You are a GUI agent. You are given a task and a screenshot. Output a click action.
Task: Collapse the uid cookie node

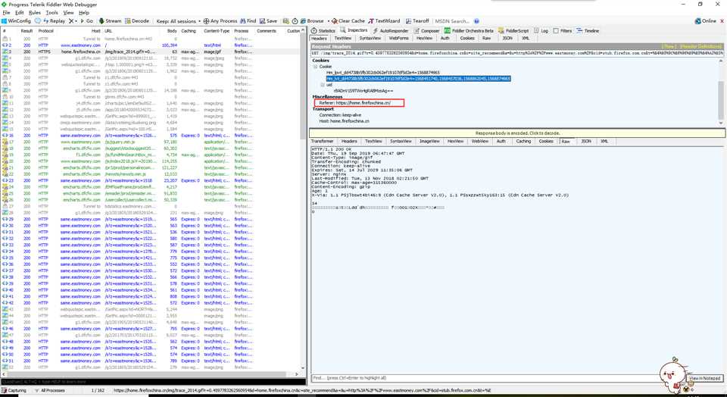point(323,85)
